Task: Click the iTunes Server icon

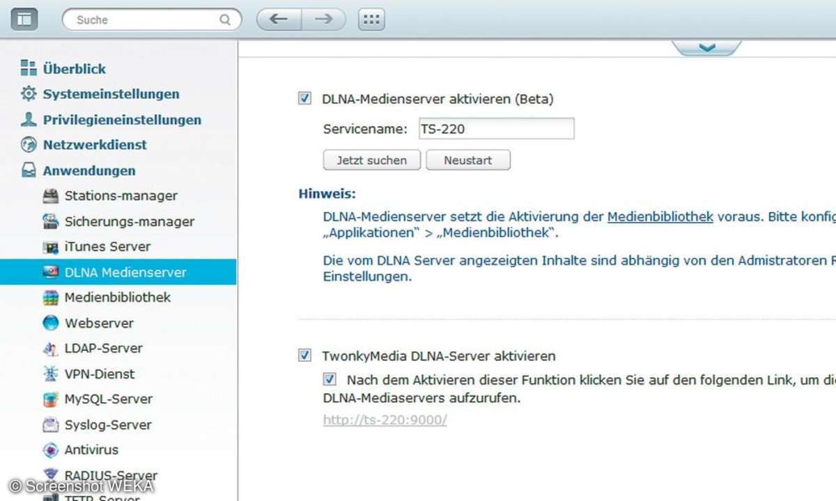Action: 50,247
